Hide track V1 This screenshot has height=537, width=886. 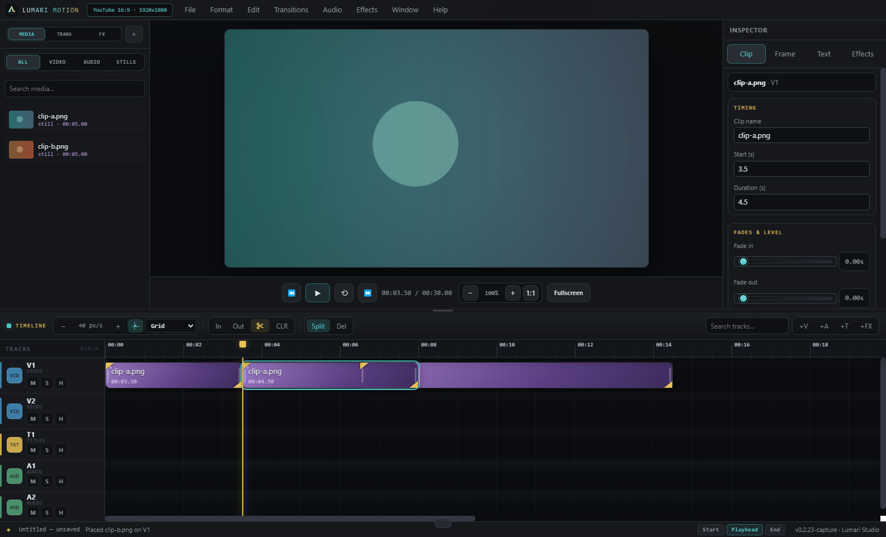[x=61, y=383]
